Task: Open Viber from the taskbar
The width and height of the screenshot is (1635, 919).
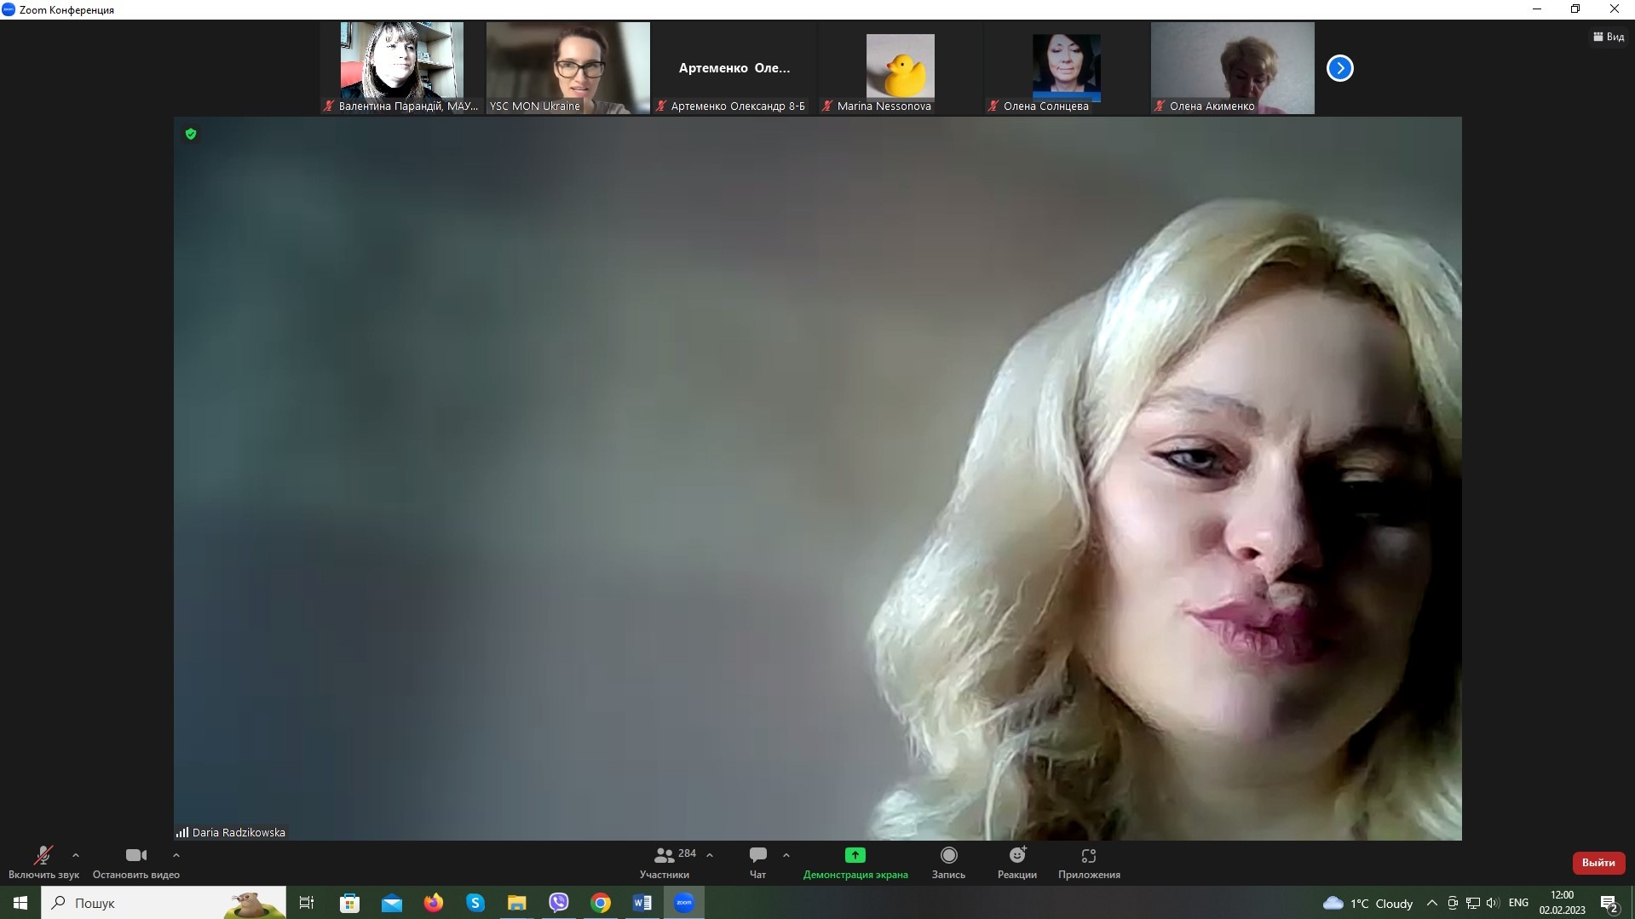Action: tap(559, 903)
